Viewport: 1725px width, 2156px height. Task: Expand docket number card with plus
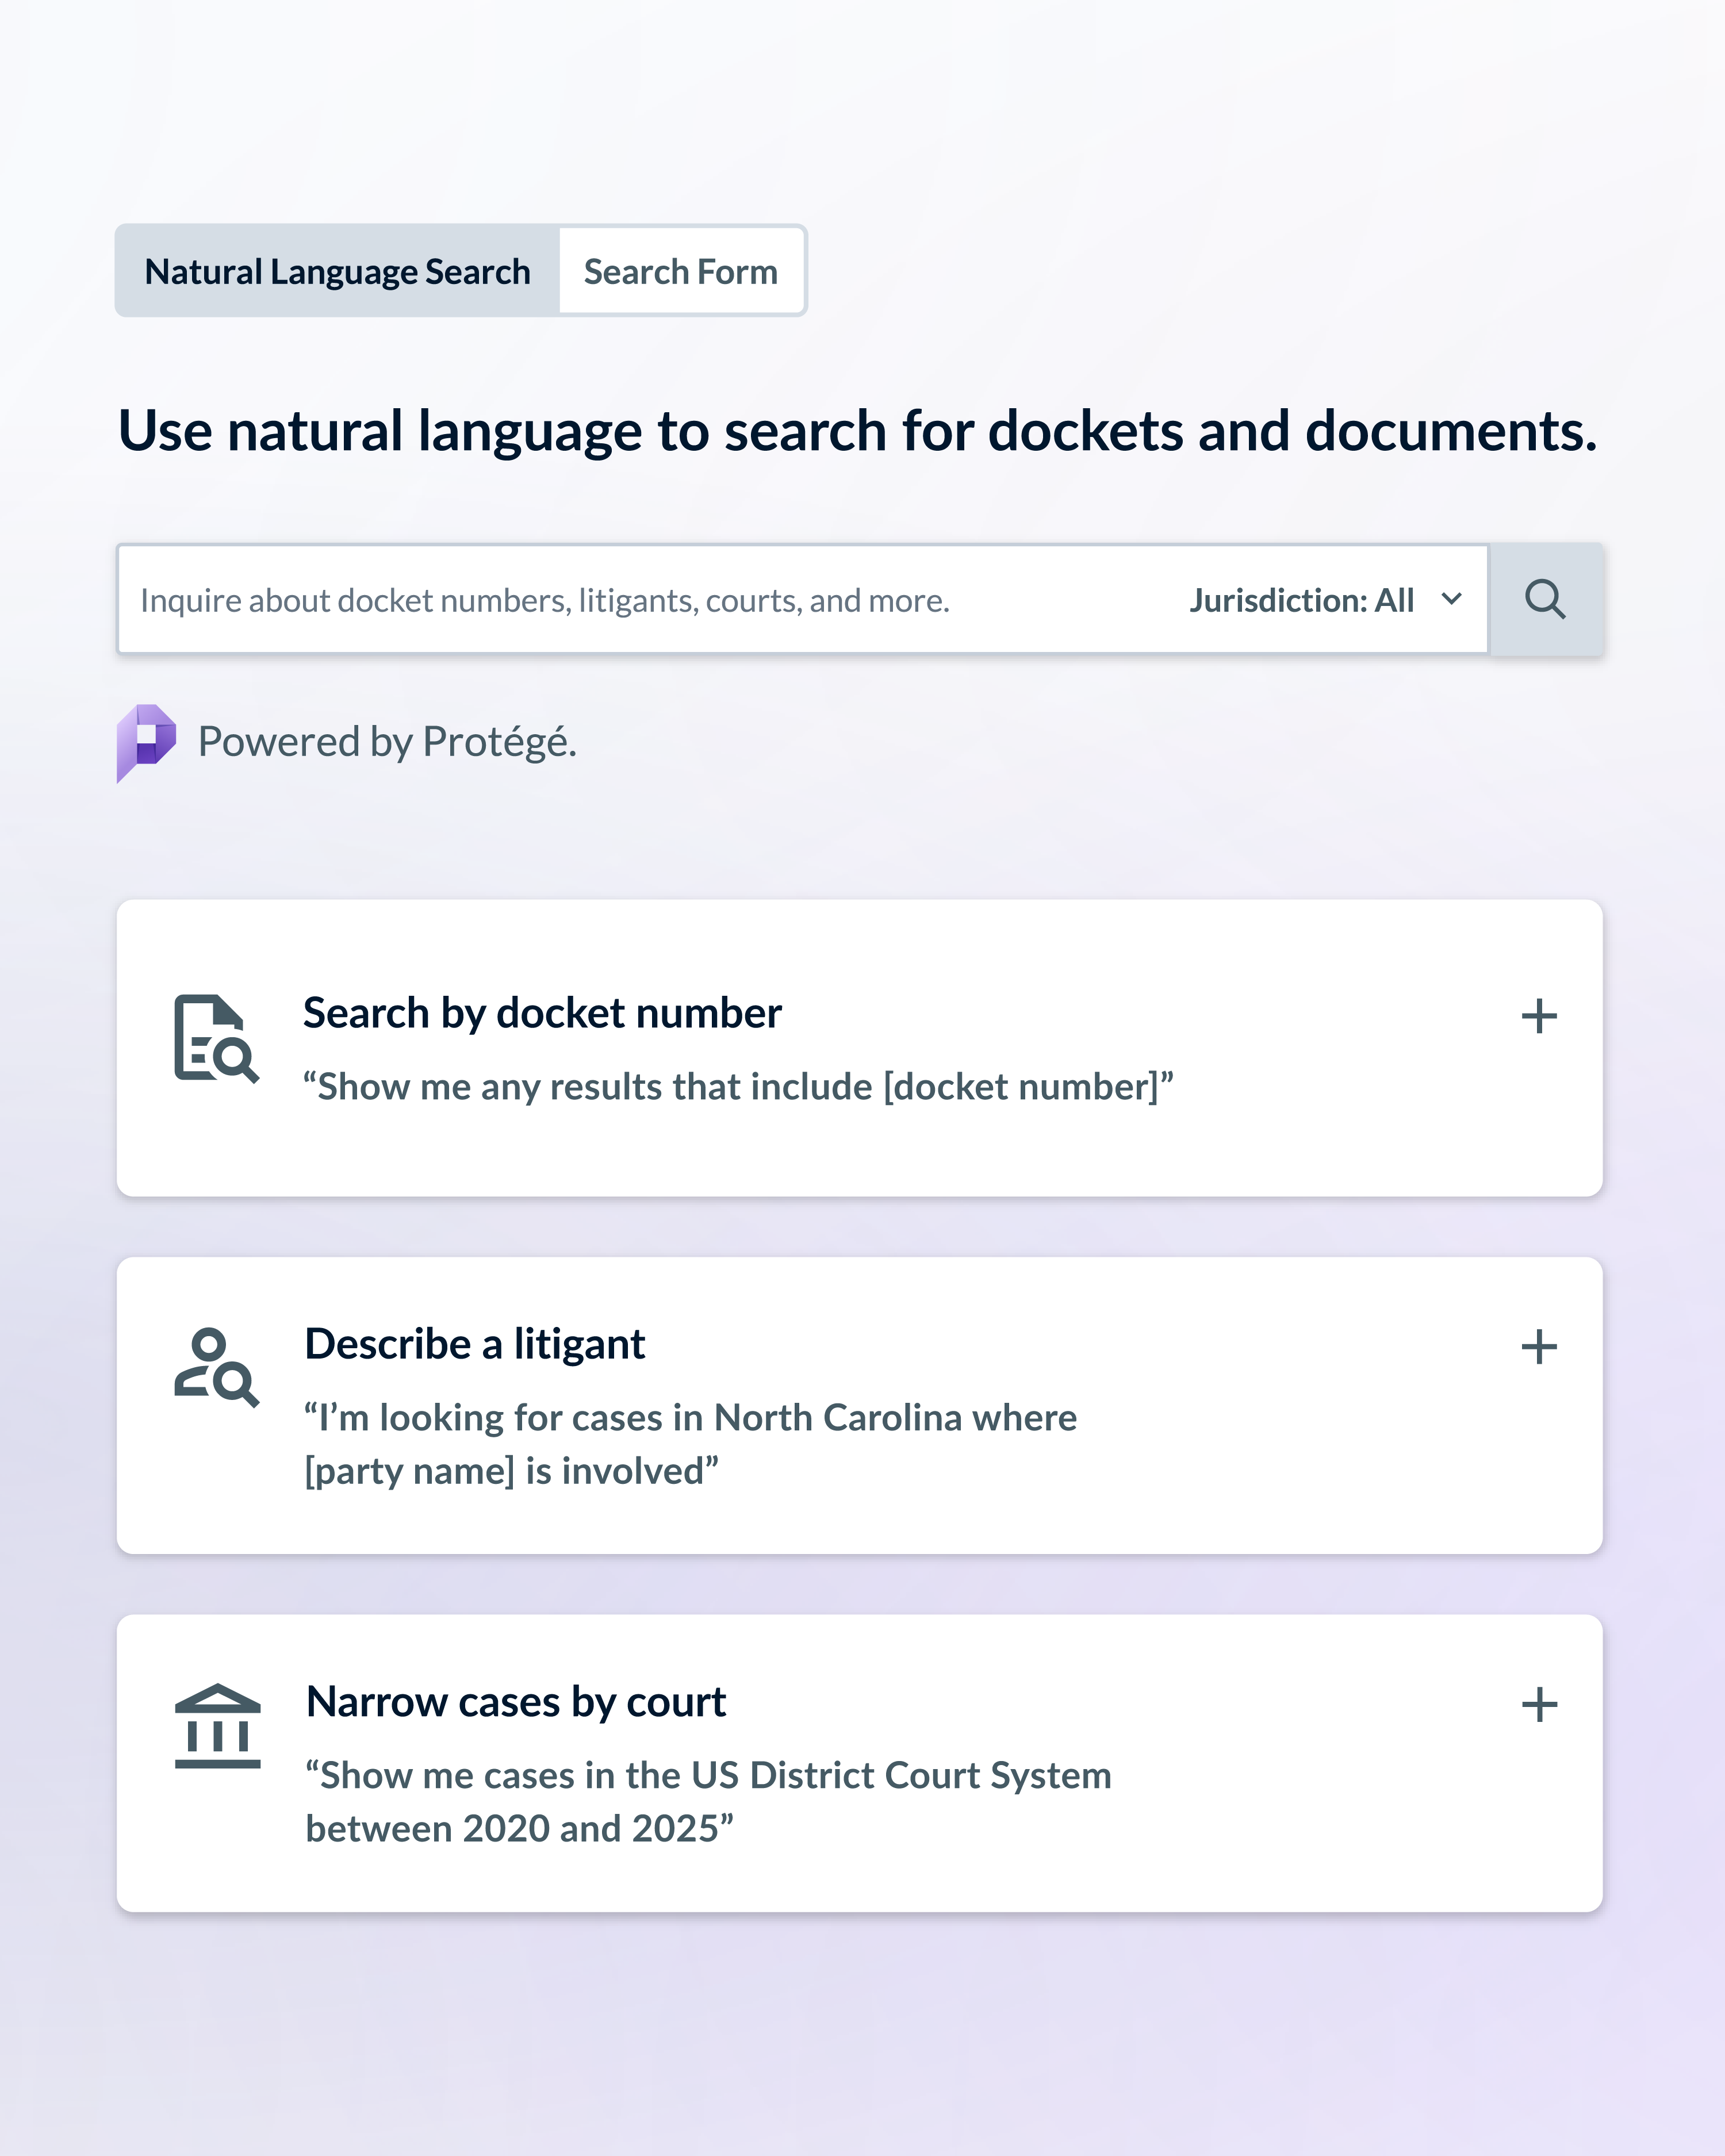[1539, 1016]
